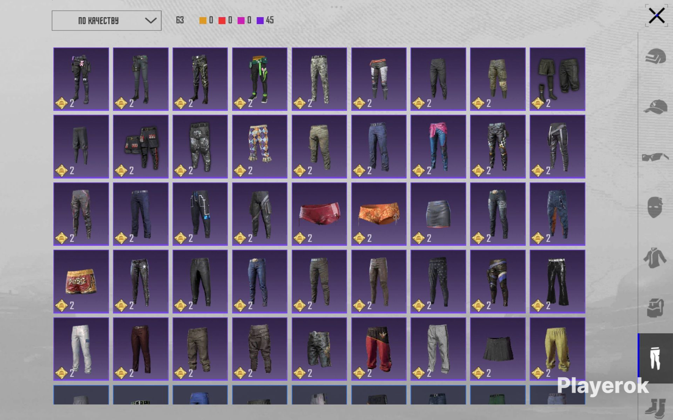Select the tactical pants with pink skull
This screenshot has height=420, width=673.
[x=81, y=79]
